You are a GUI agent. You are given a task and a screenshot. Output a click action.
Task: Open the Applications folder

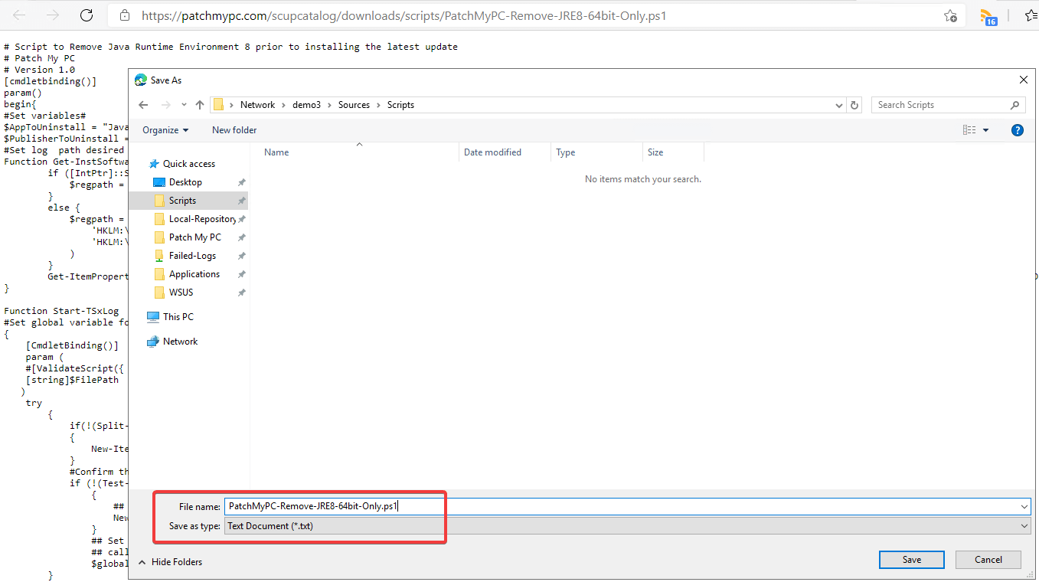(194, 274)
